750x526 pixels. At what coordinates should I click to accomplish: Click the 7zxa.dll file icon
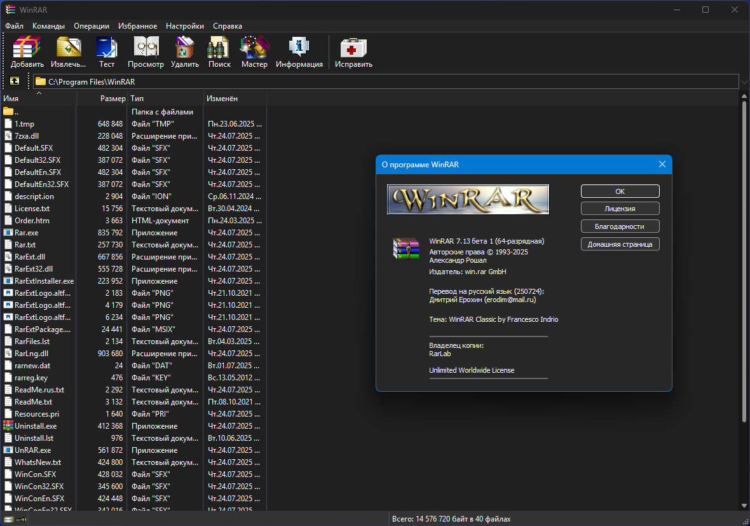(x=8, y=136)
